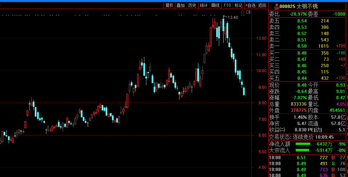348x177 pixels.
Task: Open 叠加 overlay option
Action: (181, 6)
